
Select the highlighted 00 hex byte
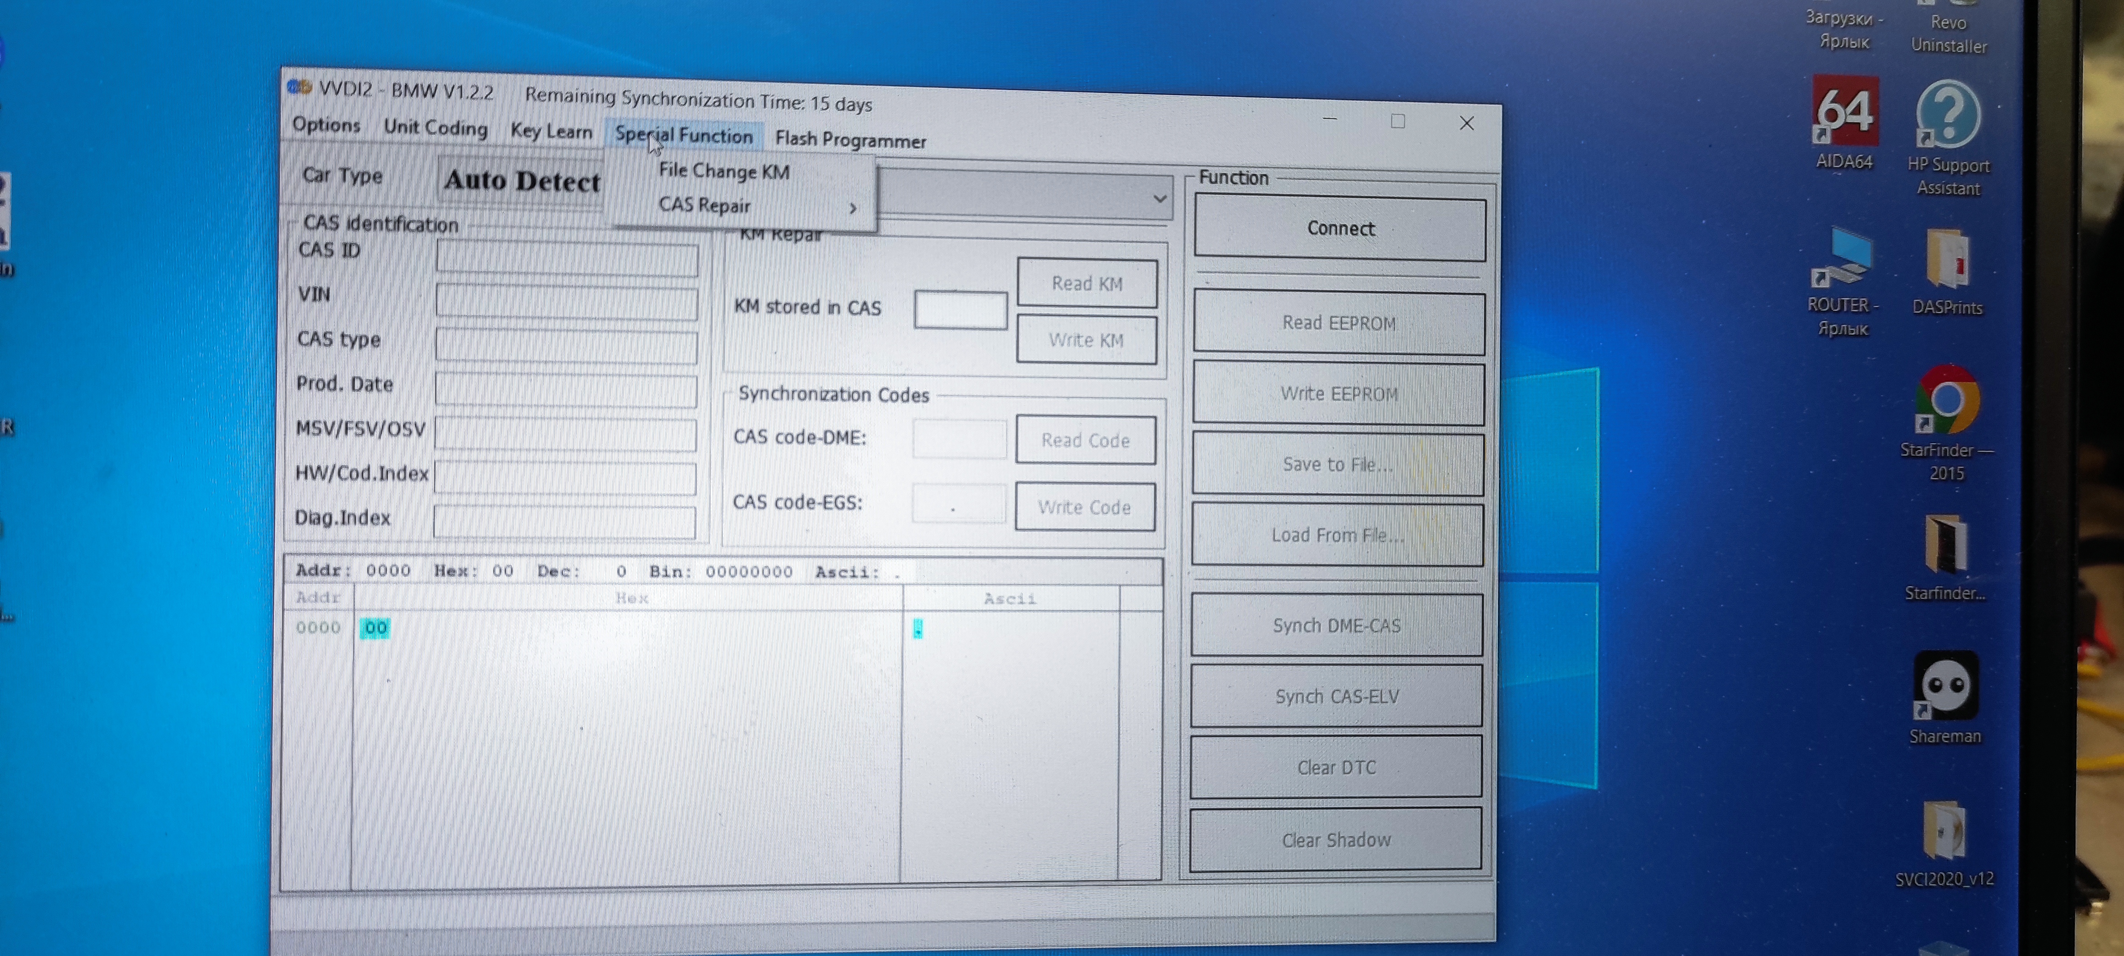coord(375,628)
